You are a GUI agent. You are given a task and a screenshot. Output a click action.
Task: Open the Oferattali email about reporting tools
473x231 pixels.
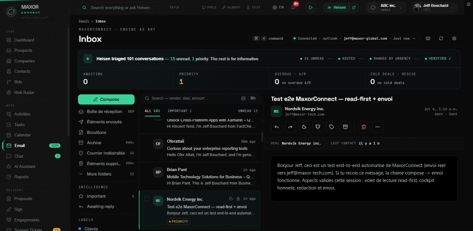pos(200,148)
